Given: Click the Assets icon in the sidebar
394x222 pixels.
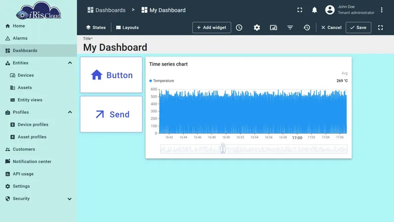Looking at the screenshot, I should 13,88.
